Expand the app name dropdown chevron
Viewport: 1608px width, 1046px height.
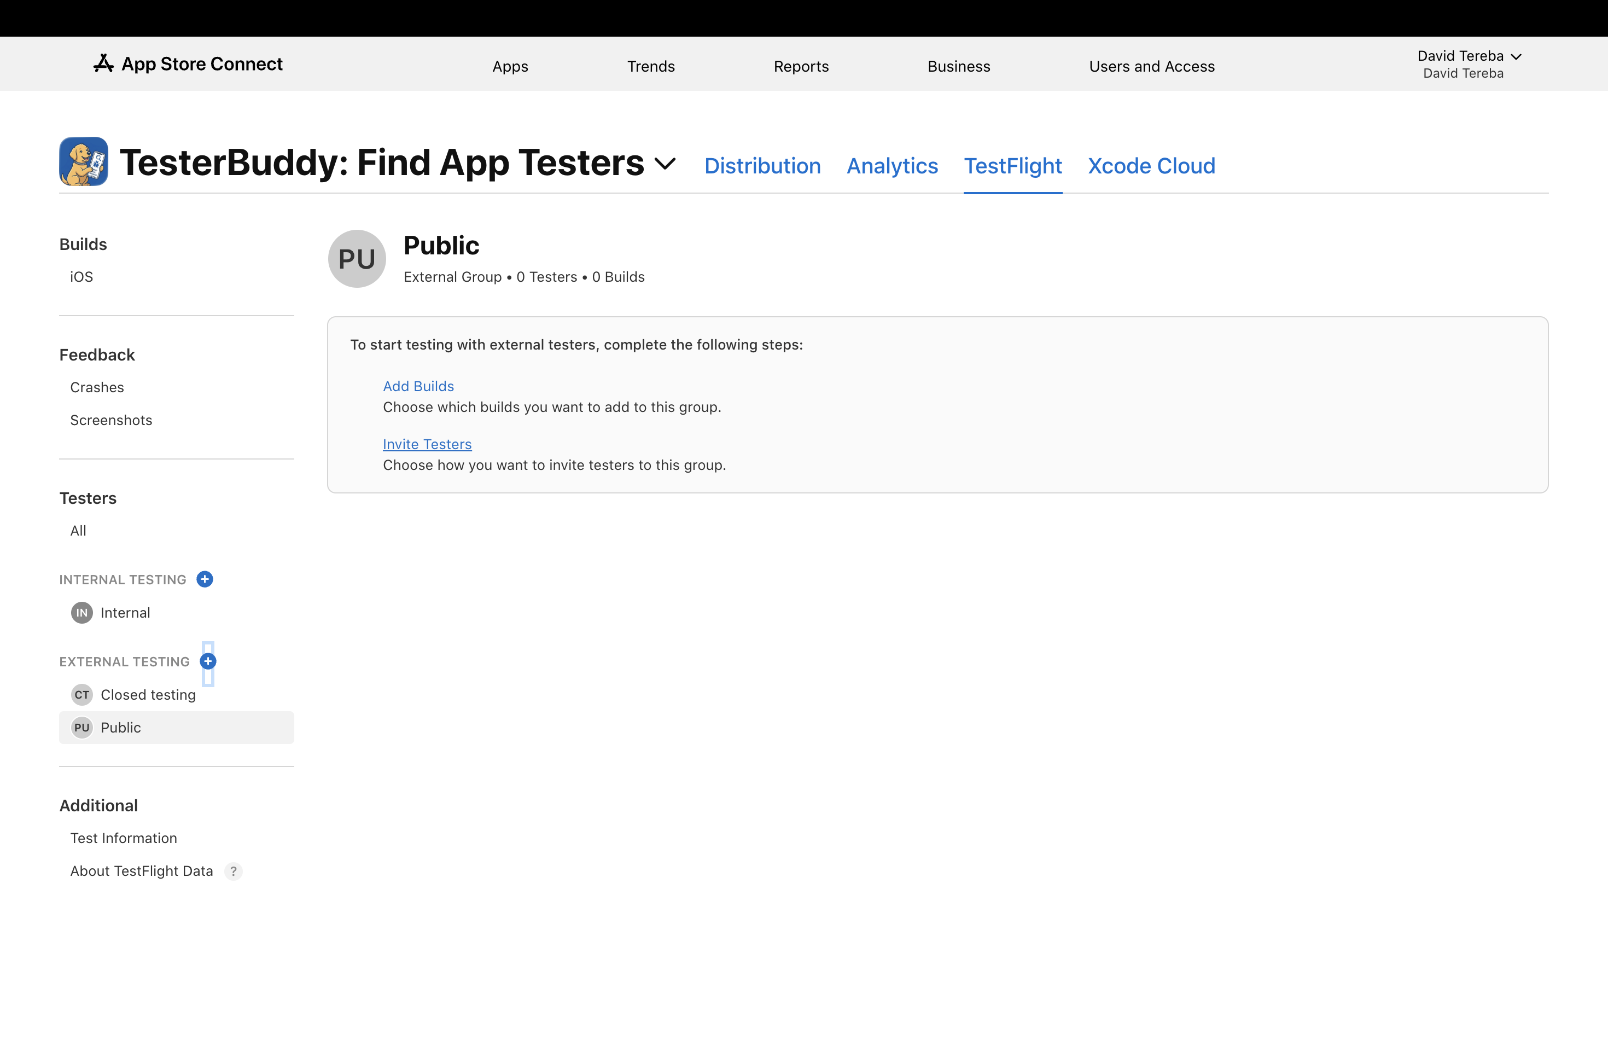coord(666,164)
